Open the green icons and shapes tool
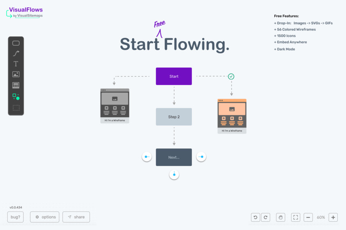The width and height of the screenshot is (346, 230). click(x=16, y=97)
